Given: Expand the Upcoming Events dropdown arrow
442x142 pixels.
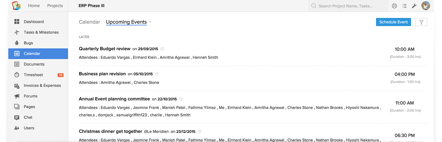Looking at the screenshot, I should click(150, 22).
